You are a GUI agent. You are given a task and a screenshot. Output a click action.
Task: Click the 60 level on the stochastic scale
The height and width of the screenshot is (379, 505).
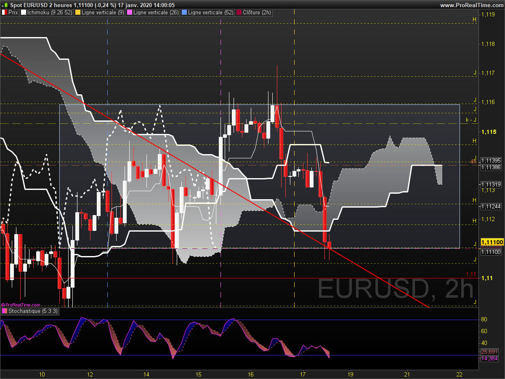pos(484,331)
